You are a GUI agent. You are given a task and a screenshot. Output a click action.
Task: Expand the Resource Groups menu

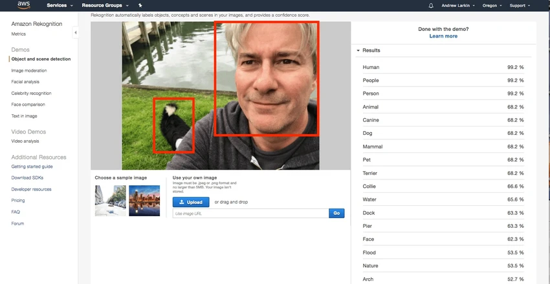tap(105, 6)
